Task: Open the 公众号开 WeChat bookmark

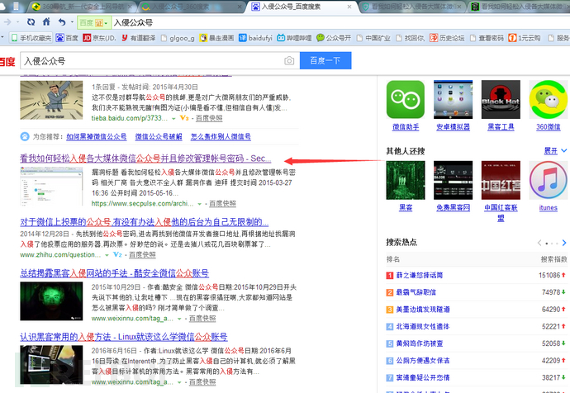Action: 334,38
